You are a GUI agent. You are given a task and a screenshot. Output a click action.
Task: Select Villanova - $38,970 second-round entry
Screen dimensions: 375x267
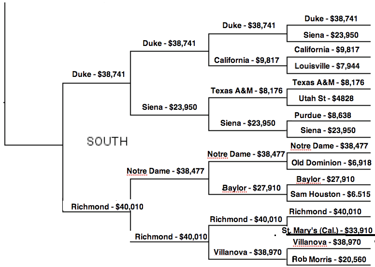click(x=247, y=252)
